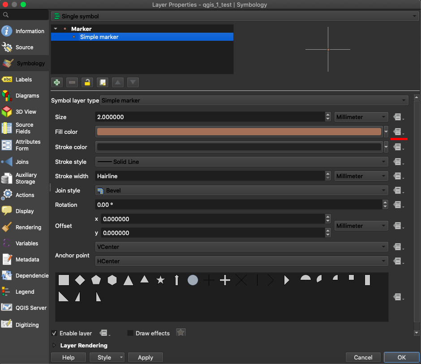Switch to the Labels tab

pyautogui.click(x=23, y=80)
